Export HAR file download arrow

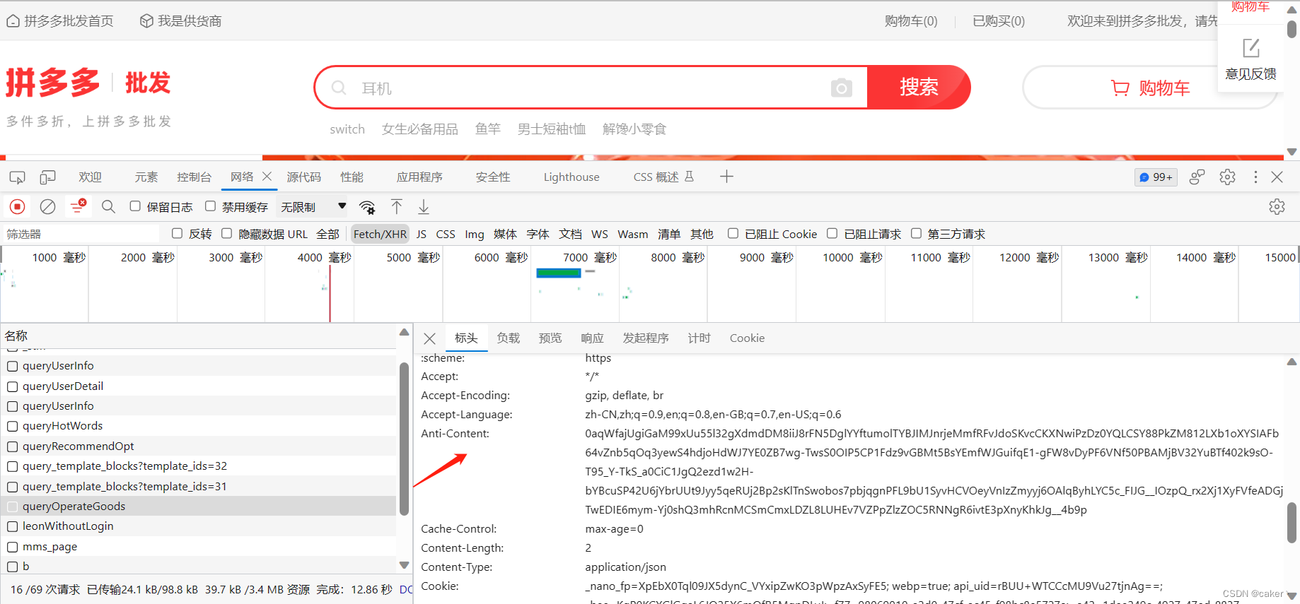(424, 206)
